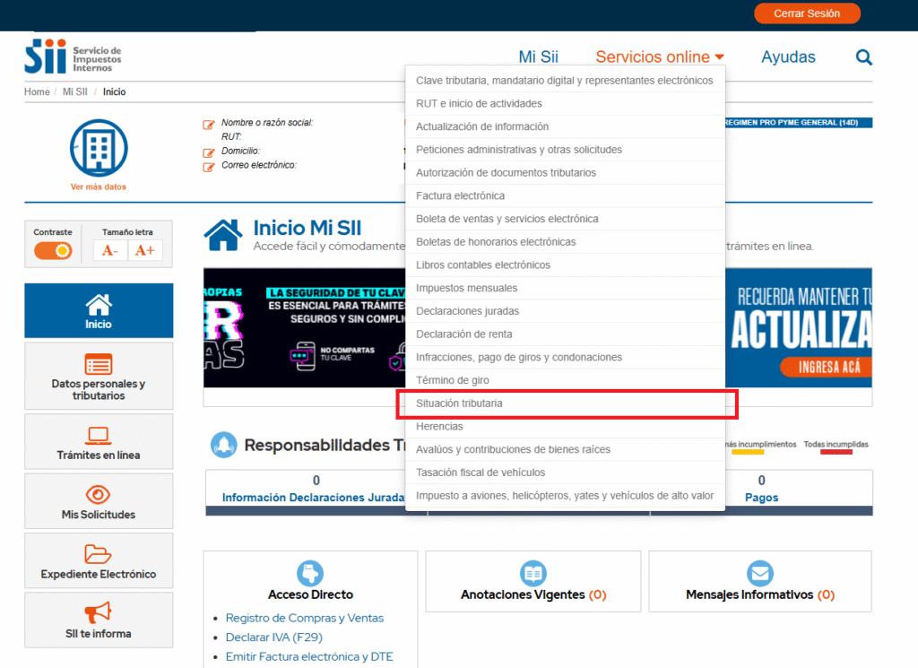Screen dimensions: 918x668
Task: Increase font size with A+ button
Action: click(144, 251)
